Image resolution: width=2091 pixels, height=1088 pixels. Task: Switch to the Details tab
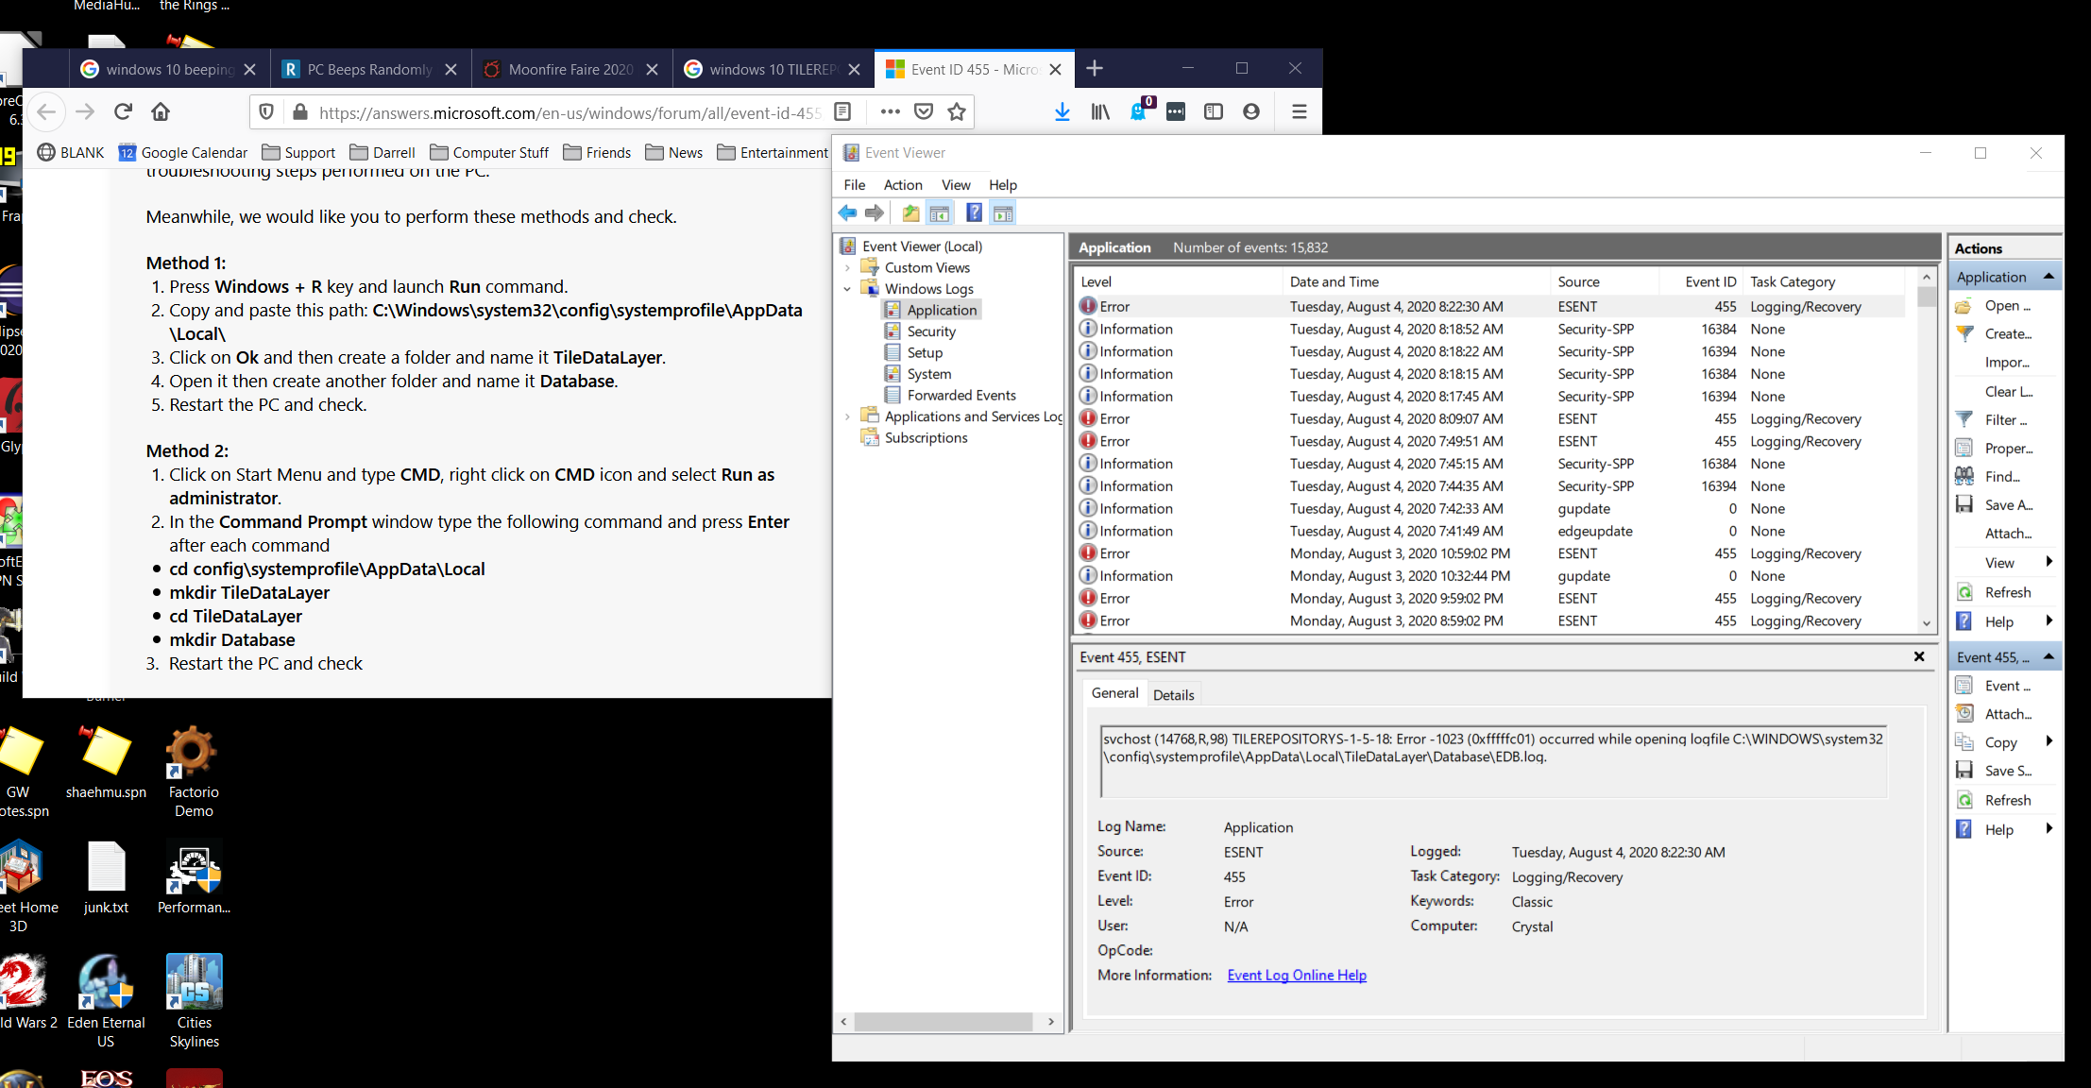(1173, 695)
